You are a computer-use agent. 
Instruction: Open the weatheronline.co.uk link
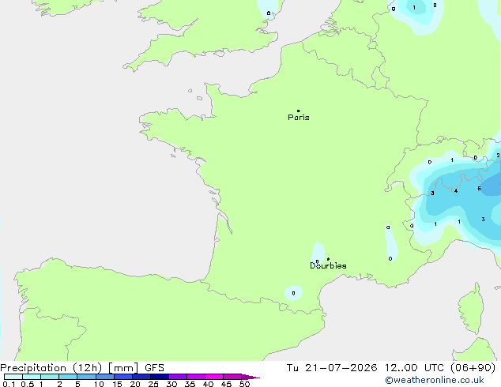435,381
